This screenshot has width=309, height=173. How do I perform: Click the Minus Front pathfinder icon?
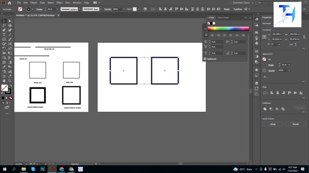(271, 109)
